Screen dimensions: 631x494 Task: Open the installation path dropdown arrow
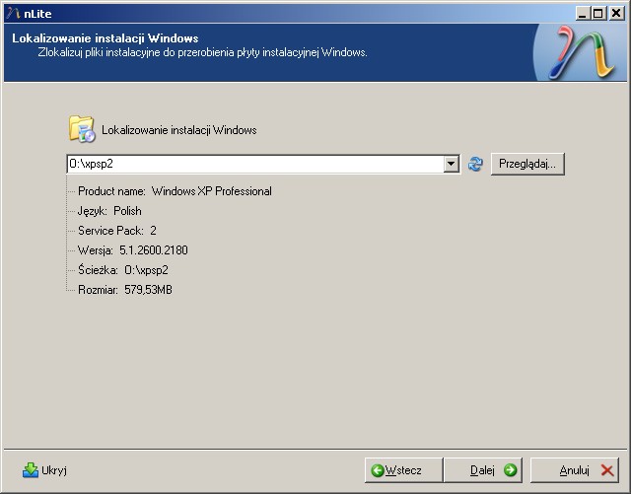[x=452, y=164]
